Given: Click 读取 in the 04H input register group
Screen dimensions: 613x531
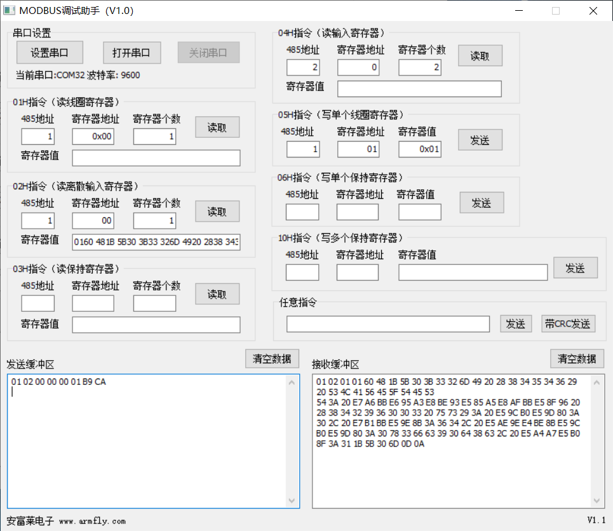Looking at the screenshot, I should pos(480,56).
